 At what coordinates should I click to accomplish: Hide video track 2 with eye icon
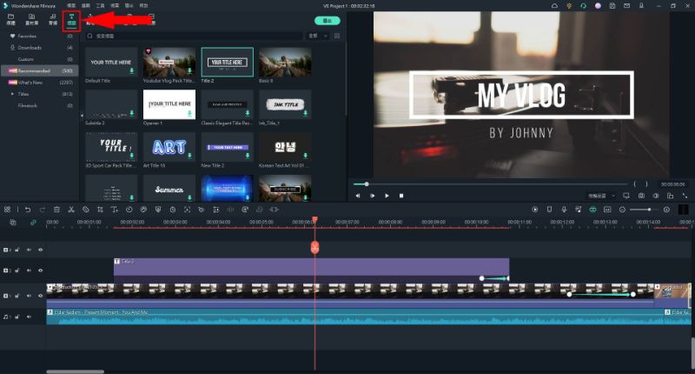click(40, 270)
